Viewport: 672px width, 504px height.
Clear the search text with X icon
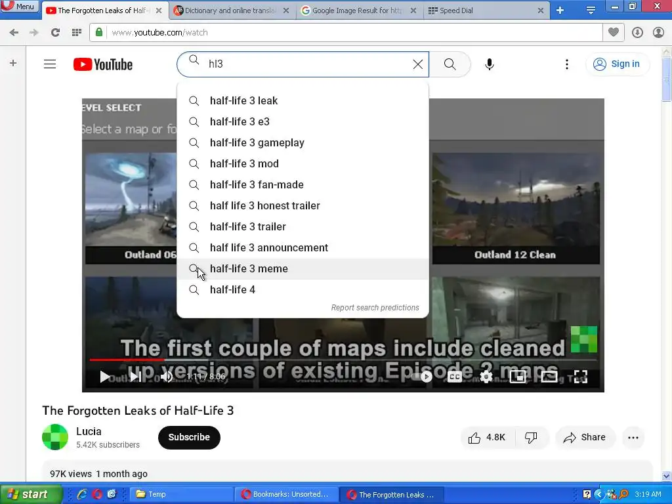click(417, 64)
